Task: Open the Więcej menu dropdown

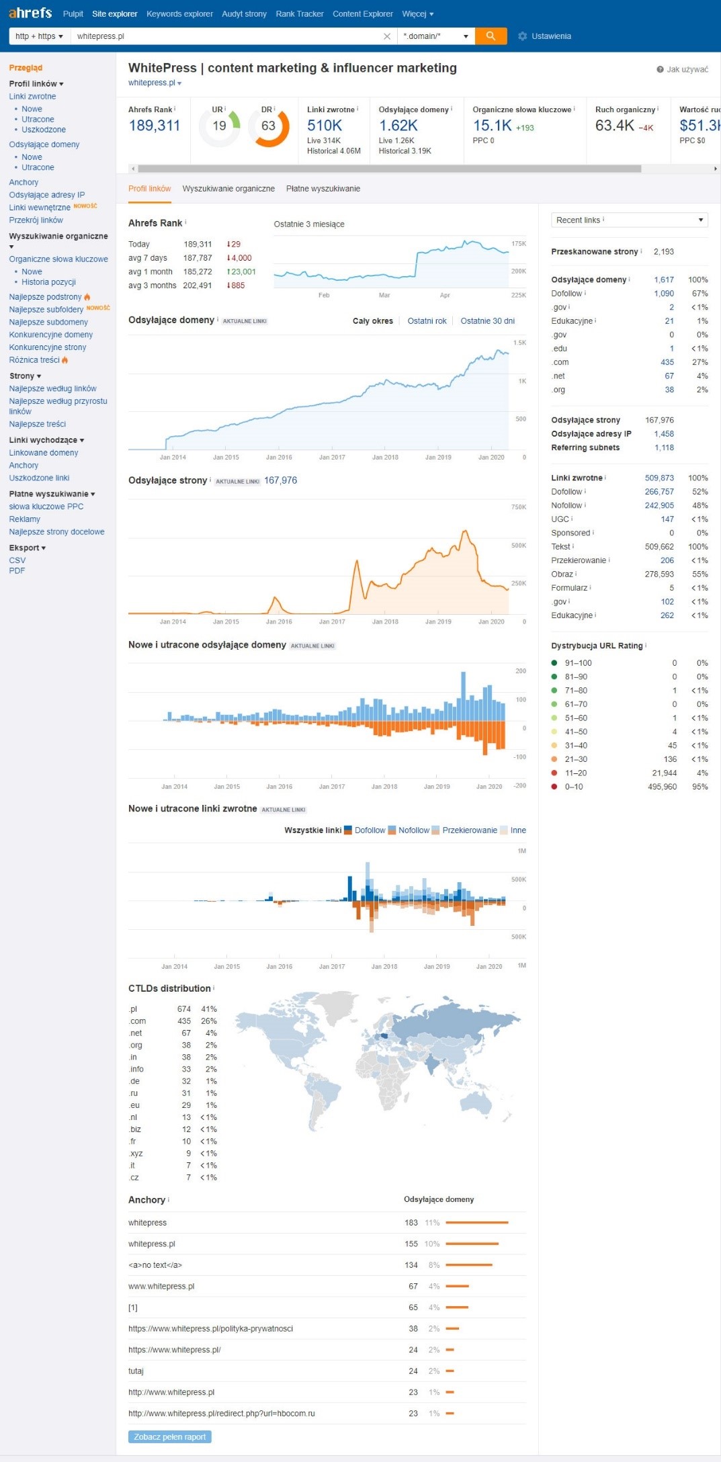Action: [x=418, y=13]
